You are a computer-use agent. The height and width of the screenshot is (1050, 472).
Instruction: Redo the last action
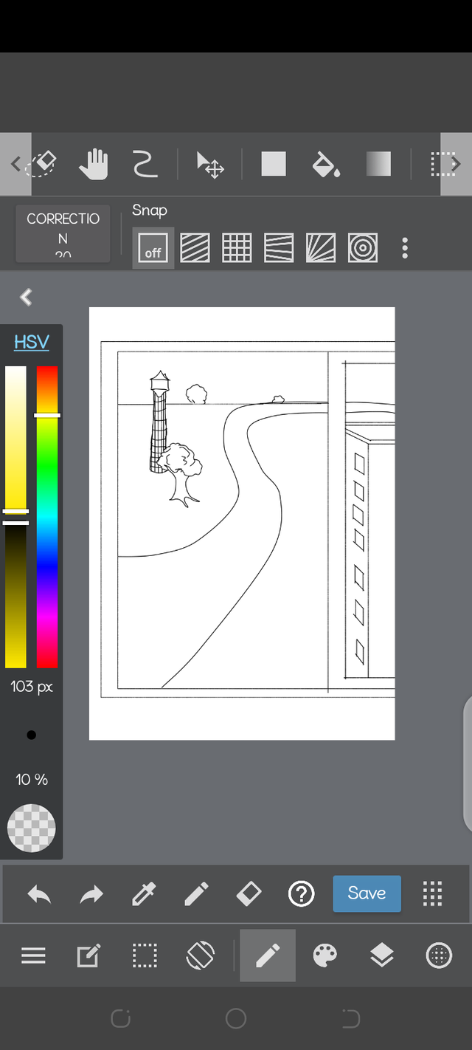coord(91,894)
